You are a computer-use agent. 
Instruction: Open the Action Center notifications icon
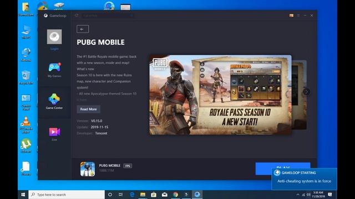330,195
